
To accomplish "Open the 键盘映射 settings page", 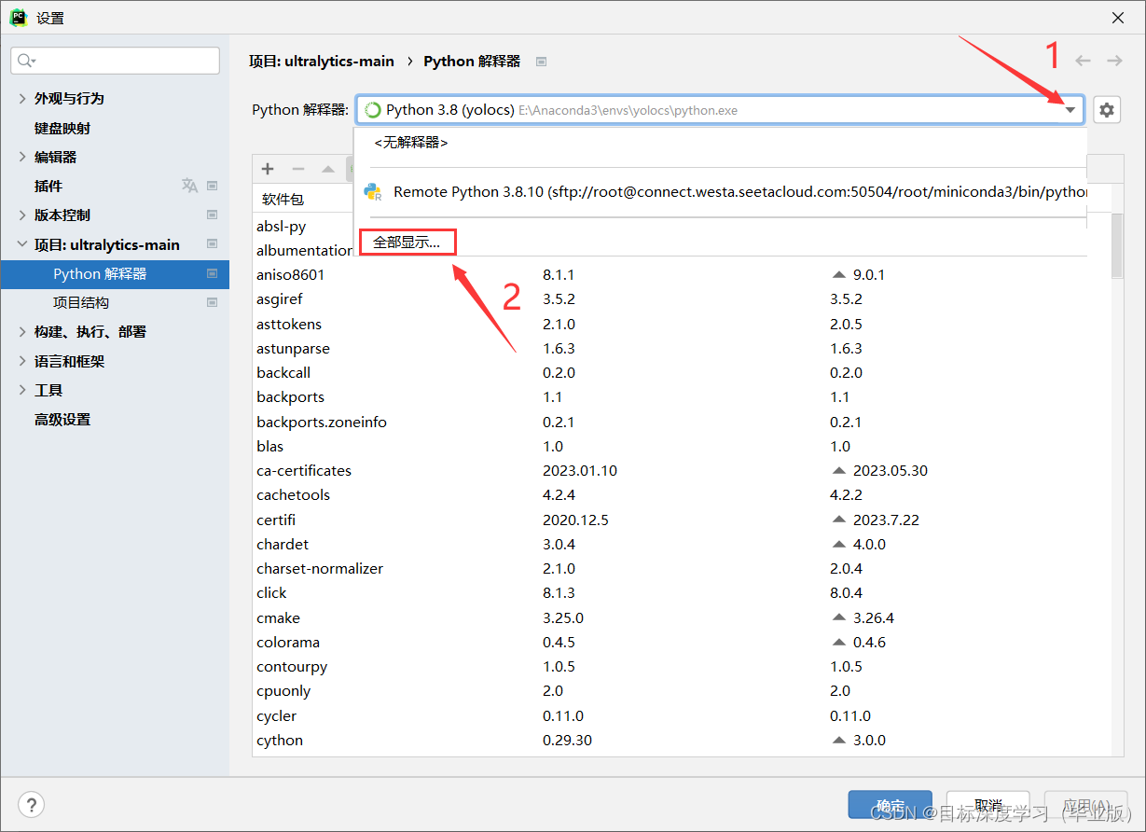I will (x=62, y=128).
